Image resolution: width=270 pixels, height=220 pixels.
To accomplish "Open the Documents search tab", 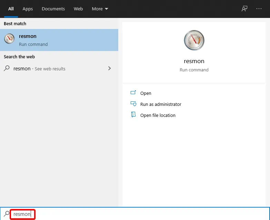I will coord(53,9).
